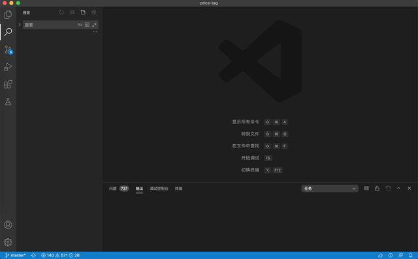Click the 在文件中查找 shortcut hint
The height and width of the screenshot is (259, 418).
pos(246,146)
